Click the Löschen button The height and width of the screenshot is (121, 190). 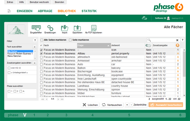[x=90, y=105]
